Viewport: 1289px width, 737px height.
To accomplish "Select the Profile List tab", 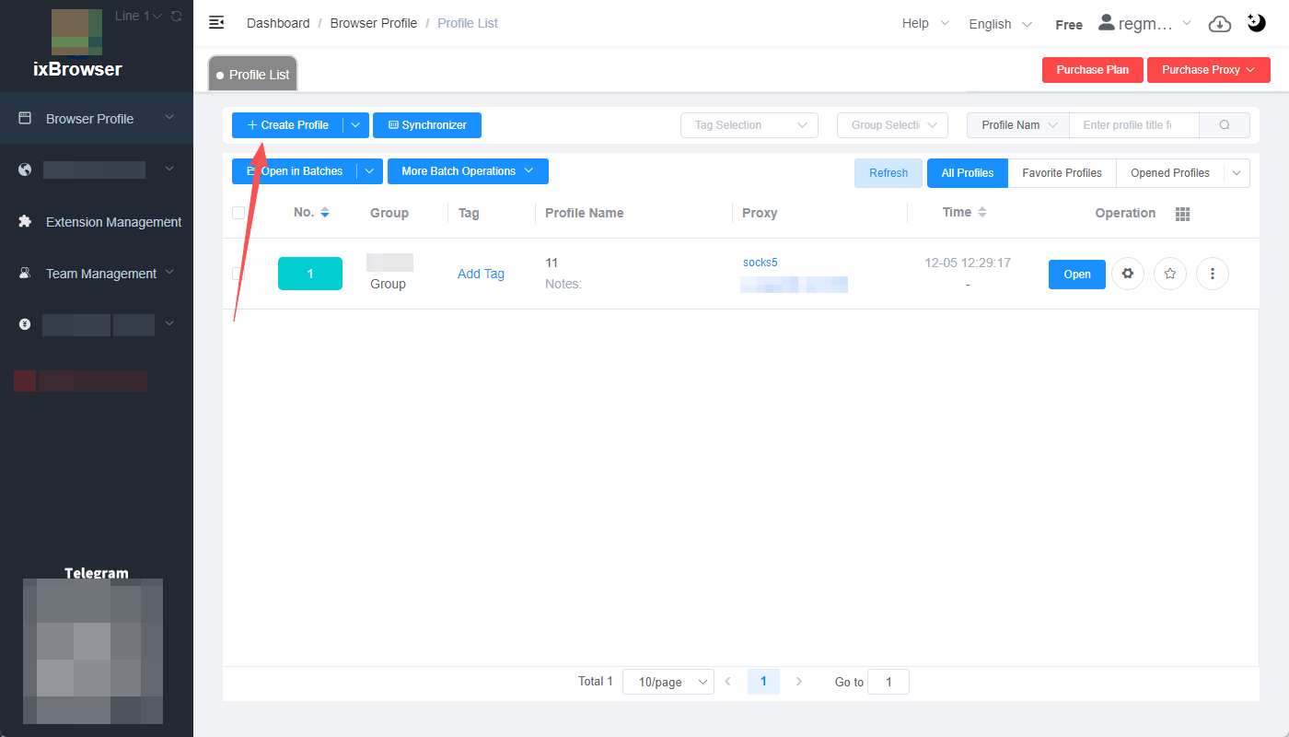I will [x=253, y=75].
